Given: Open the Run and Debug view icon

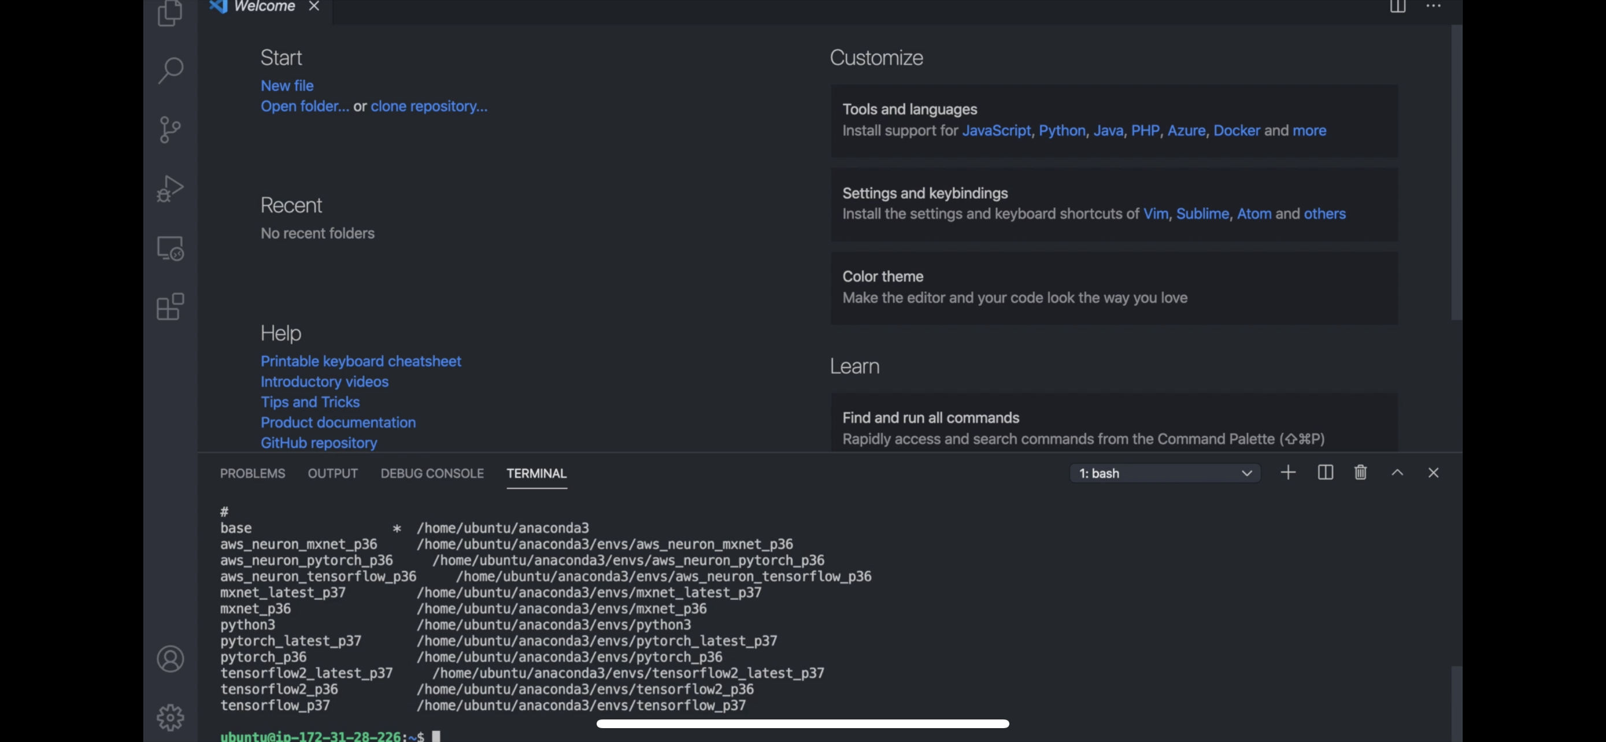Looking at the screenshot, I should point(170,189).
